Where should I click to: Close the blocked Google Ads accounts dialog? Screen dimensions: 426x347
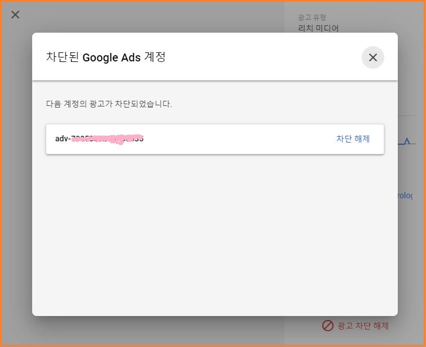[373, 57]
